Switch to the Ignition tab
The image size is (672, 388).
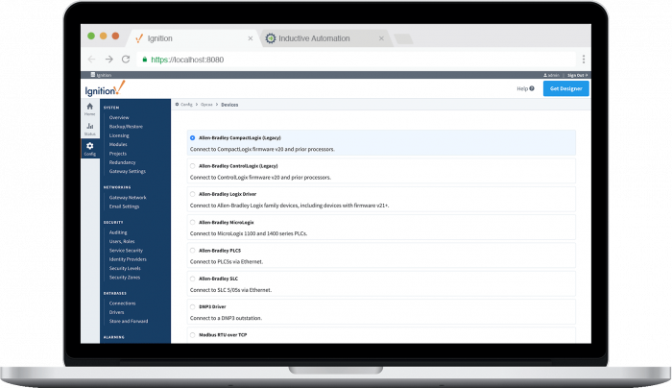click(194, 38)
